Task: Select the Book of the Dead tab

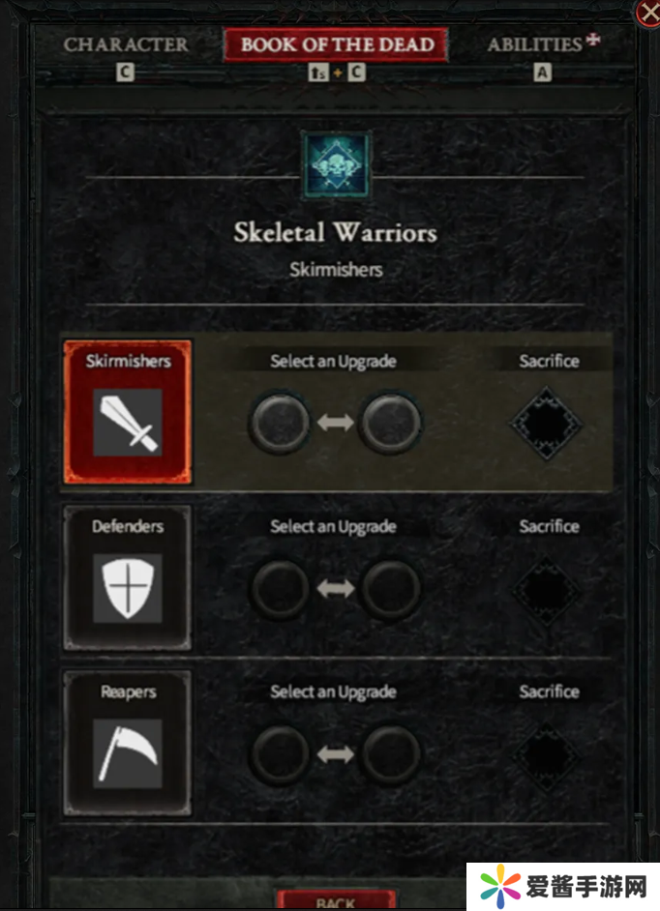Action: click(x=337, y=44)
